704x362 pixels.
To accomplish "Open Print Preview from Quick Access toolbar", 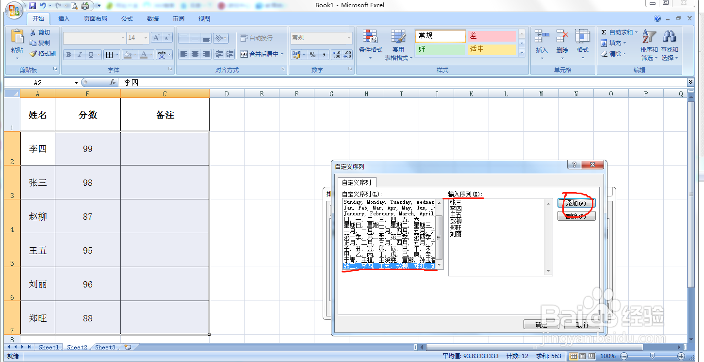I will pos(74,6).
